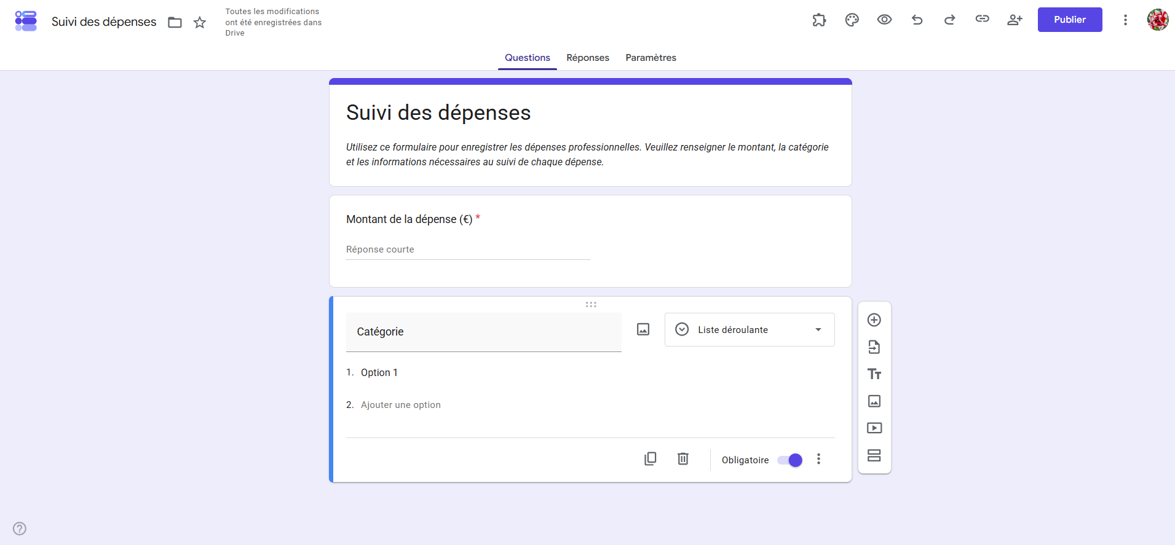Add a video from side toolbar
Viewport: 1175px width, 545px height.
(874, 428)
